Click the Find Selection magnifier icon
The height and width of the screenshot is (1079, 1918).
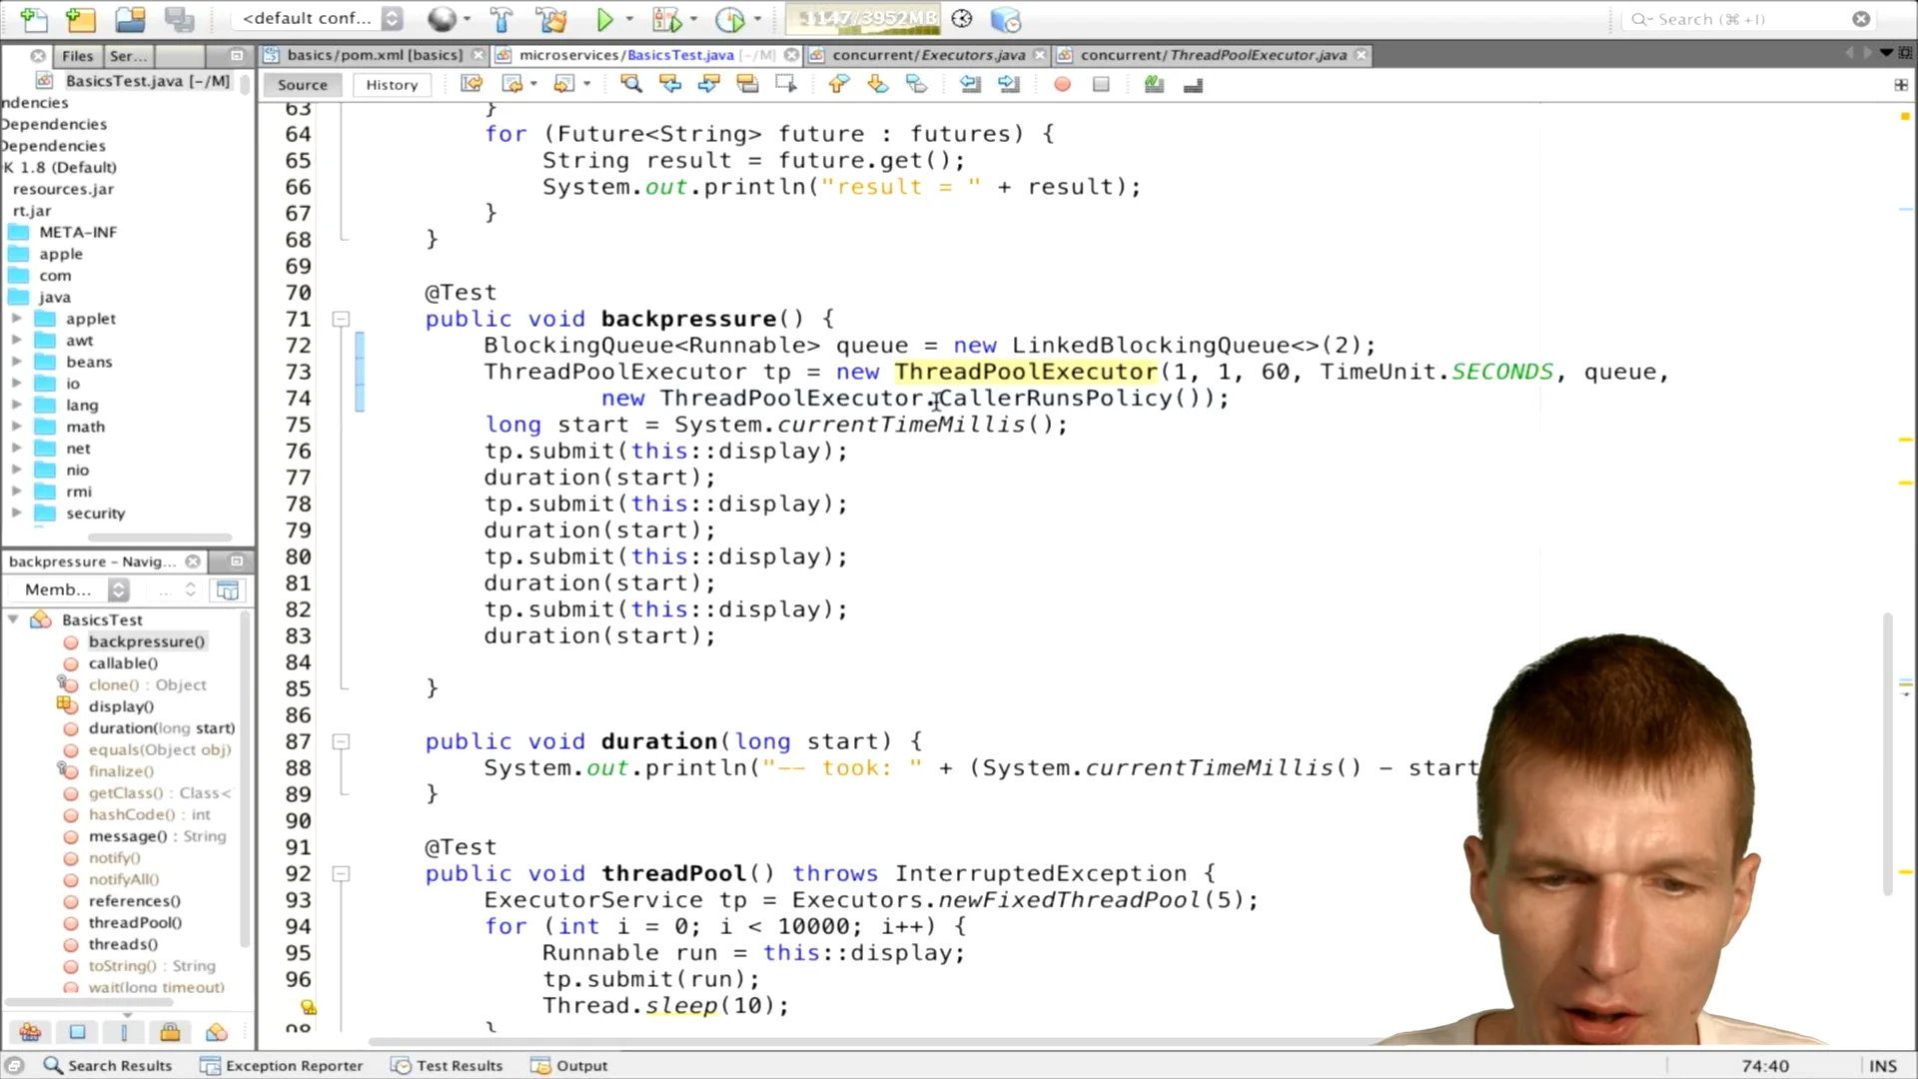[631, 84]
